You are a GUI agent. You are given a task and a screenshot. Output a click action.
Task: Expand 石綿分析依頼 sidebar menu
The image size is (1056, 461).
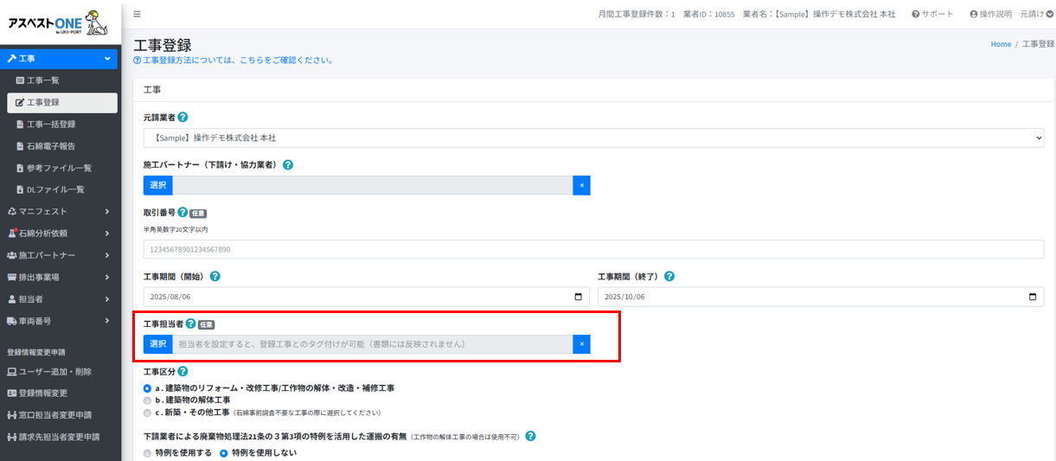[x=59, y=233]
